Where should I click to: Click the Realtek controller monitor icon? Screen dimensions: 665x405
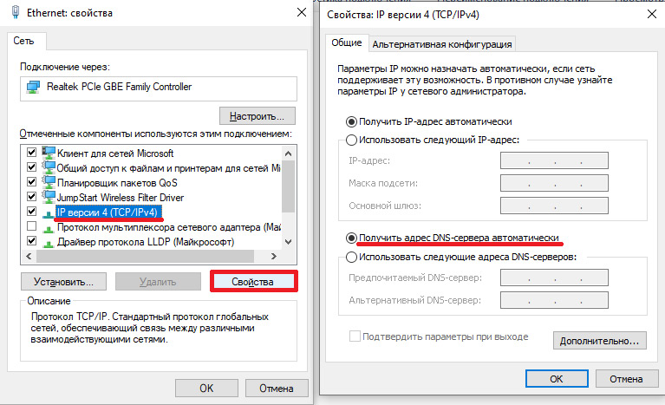click(x=33, y=87)
